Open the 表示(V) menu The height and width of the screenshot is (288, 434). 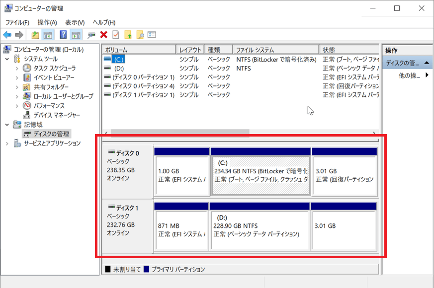[x=75, y=22]
